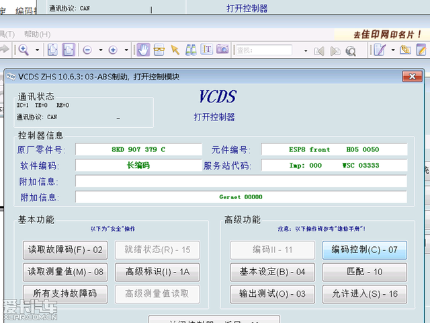Viewport: 430px width, 323px height.
Task: Click the magnifier zoom tool icon
Action: click(x=24, y=50)
